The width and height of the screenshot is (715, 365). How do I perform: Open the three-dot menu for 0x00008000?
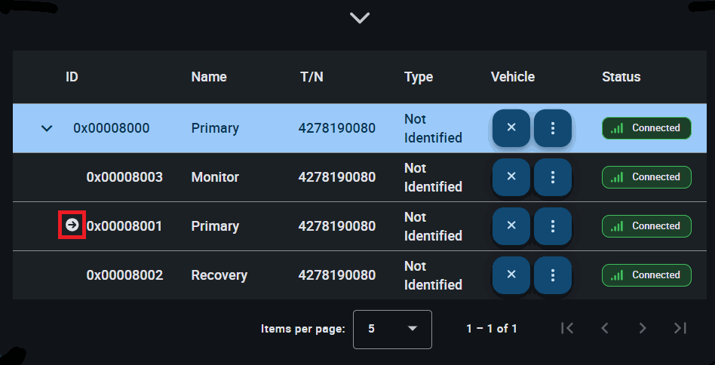[553, 128]
